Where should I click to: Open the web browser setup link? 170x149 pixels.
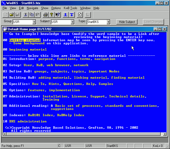click(x=58, y=65)
